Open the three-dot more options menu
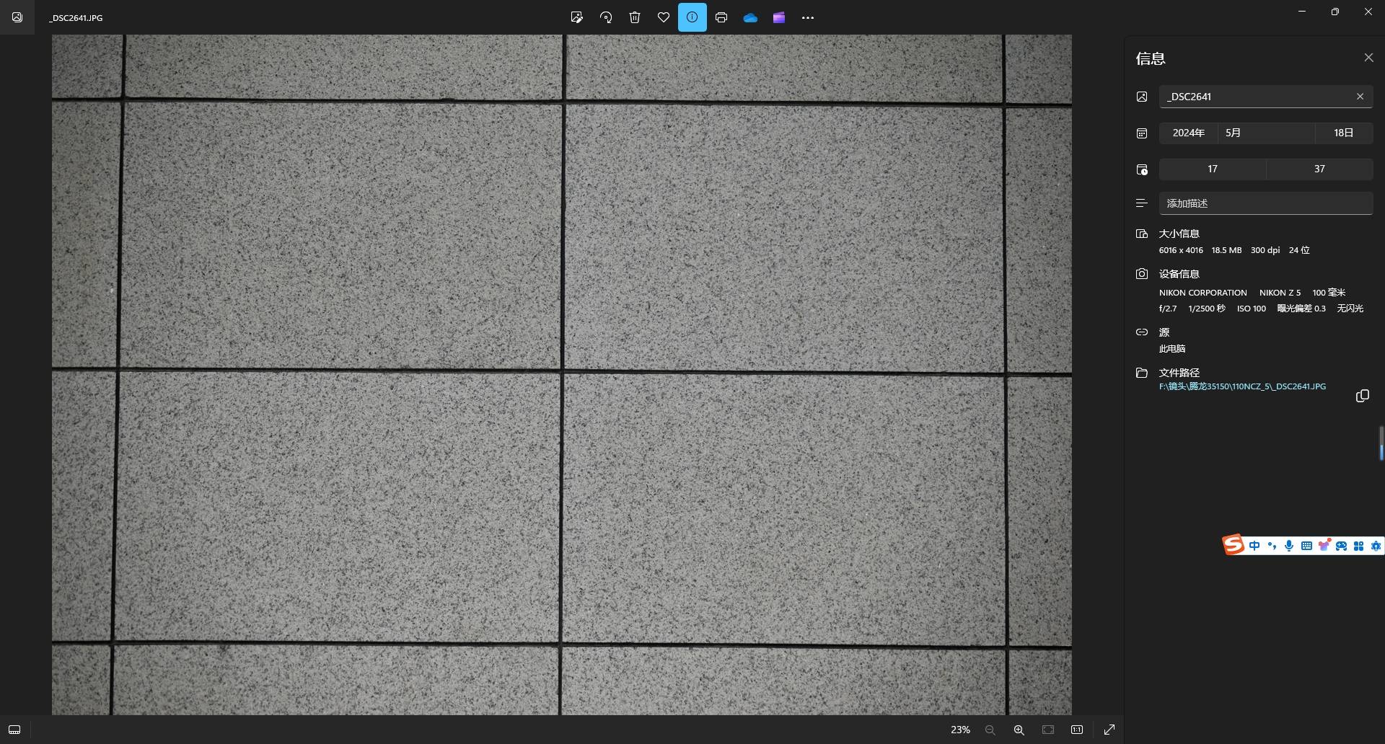Viewport: 1385px width, 744px height. point(808,17)
